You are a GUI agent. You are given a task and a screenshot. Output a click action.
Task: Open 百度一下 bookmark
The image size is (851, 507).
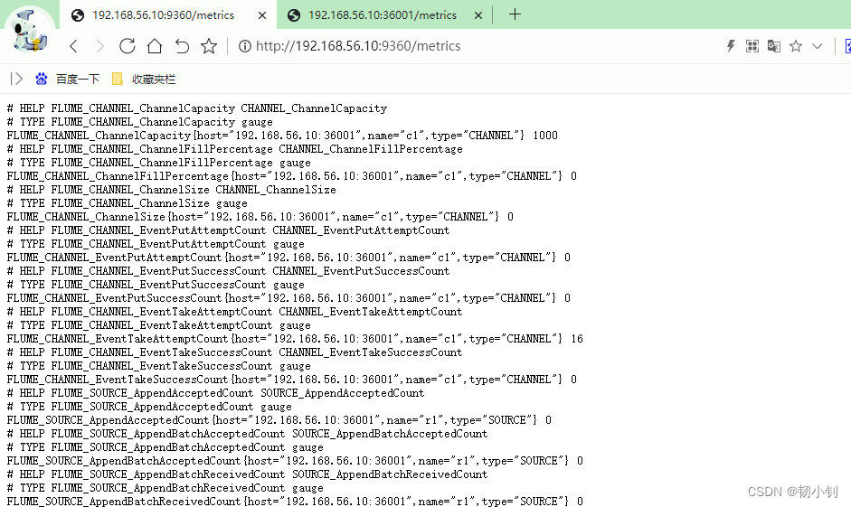point(78,80)
